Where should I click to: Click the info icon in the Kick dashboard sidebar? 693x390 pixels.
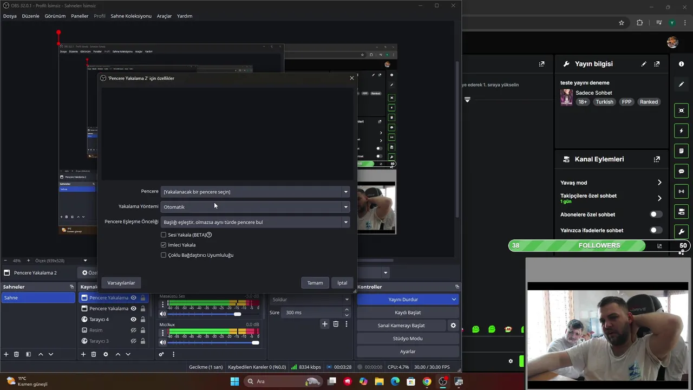click(x=681, y=64)
